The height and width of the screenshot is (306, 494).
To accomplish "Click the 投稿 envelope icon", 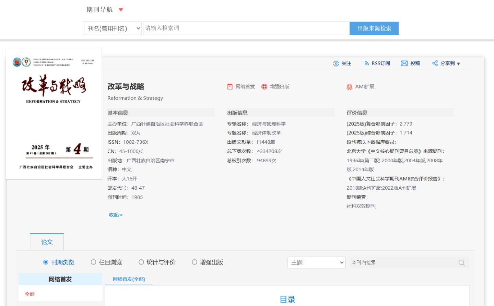I will [404, 63].
